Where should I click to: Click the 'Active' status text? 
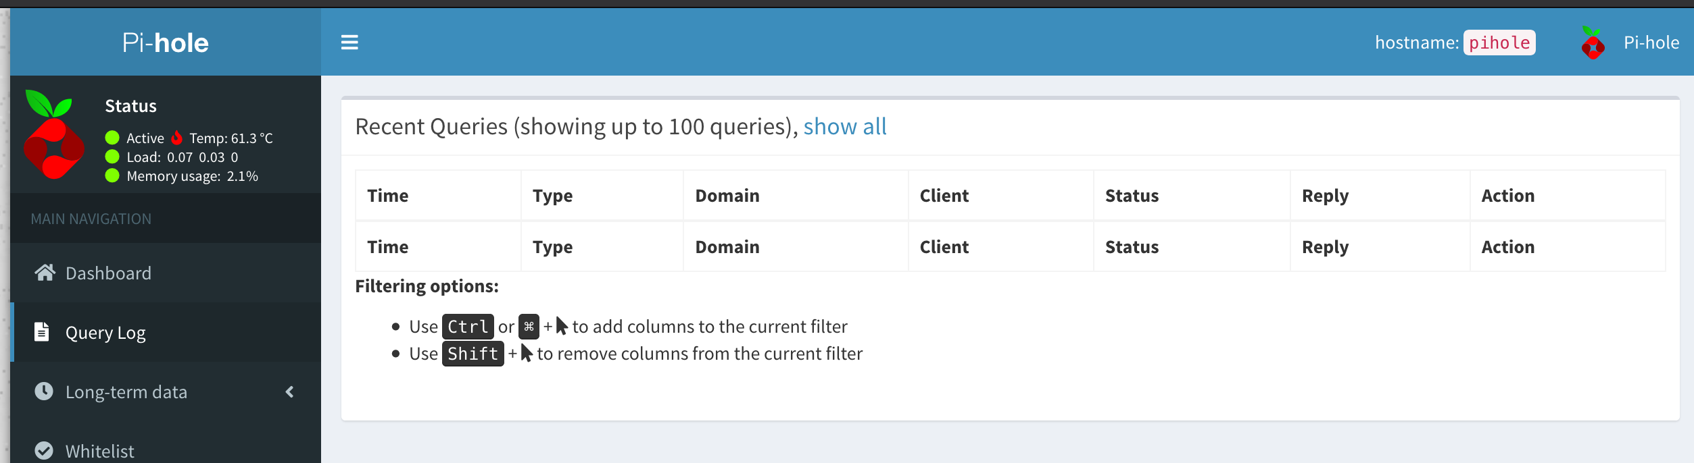(145, 138)
